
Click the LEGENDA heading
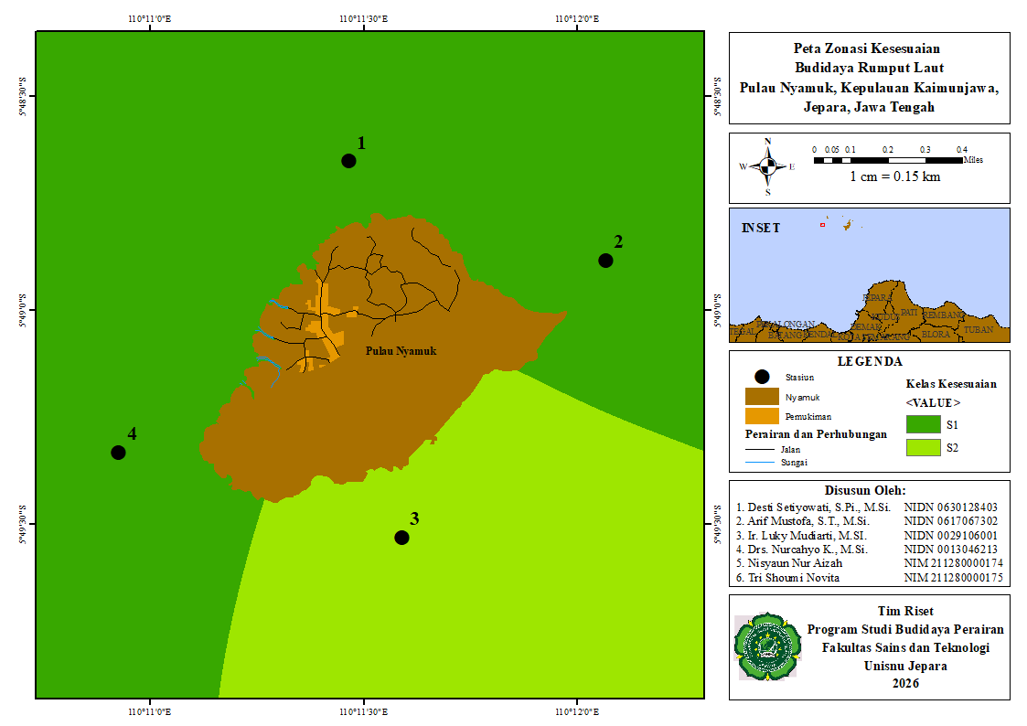click(870, 361)
